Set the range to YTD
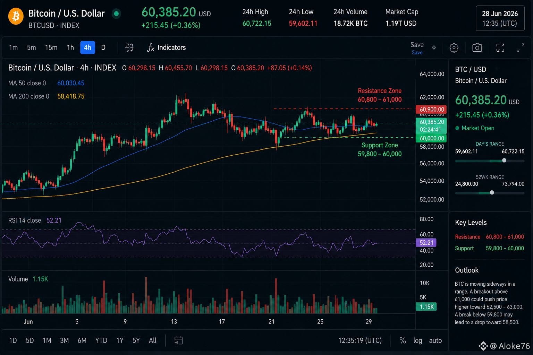This screenshot has width=533, height=355. tap(101, 340)
